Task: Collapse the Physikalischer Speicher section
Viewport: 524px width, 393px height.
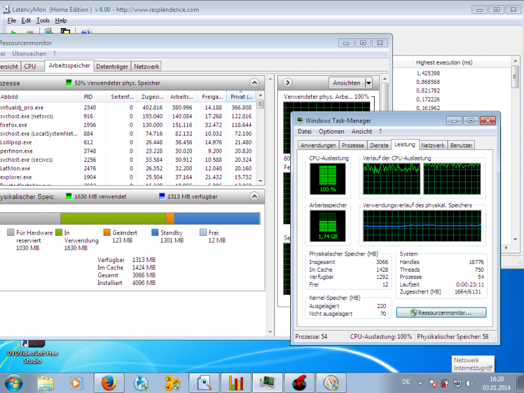Action: point(254,196)
